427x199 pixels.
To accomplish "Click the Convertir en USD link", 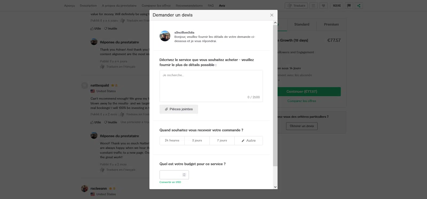I will pyautogui.click(x=170, y=182).
